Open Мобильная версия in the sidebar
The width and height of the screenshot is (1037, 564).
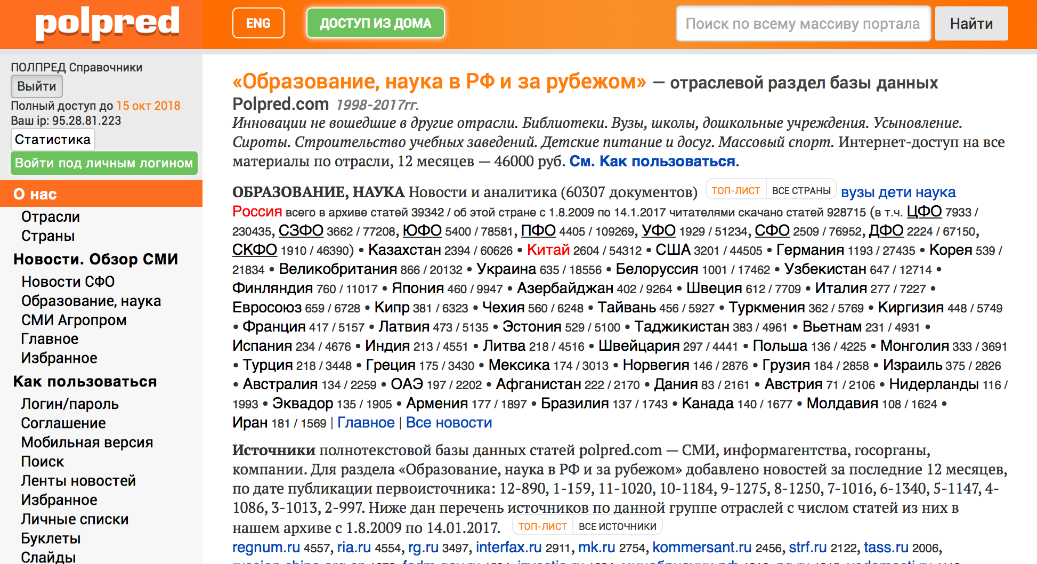click(87, 442)
